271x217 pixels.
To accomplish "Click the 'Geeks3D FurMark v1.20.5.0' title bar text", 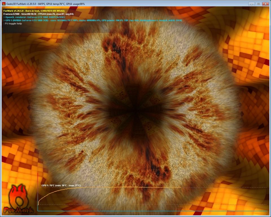I will (45, 4).
